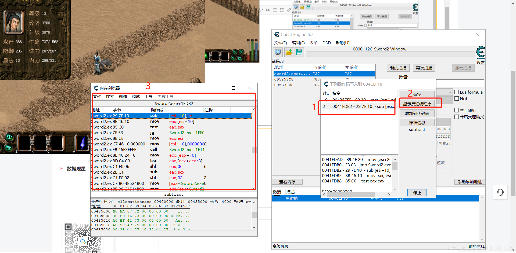
Task: Open the Cheat Engine settings logo icon
Action: click(481, 53)
